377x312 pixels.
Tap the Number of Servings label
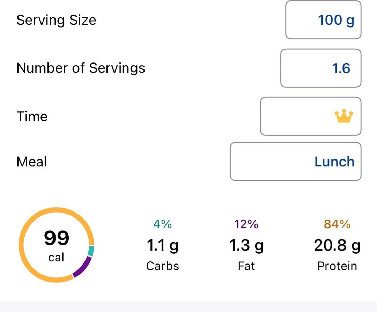pos(81,68)
